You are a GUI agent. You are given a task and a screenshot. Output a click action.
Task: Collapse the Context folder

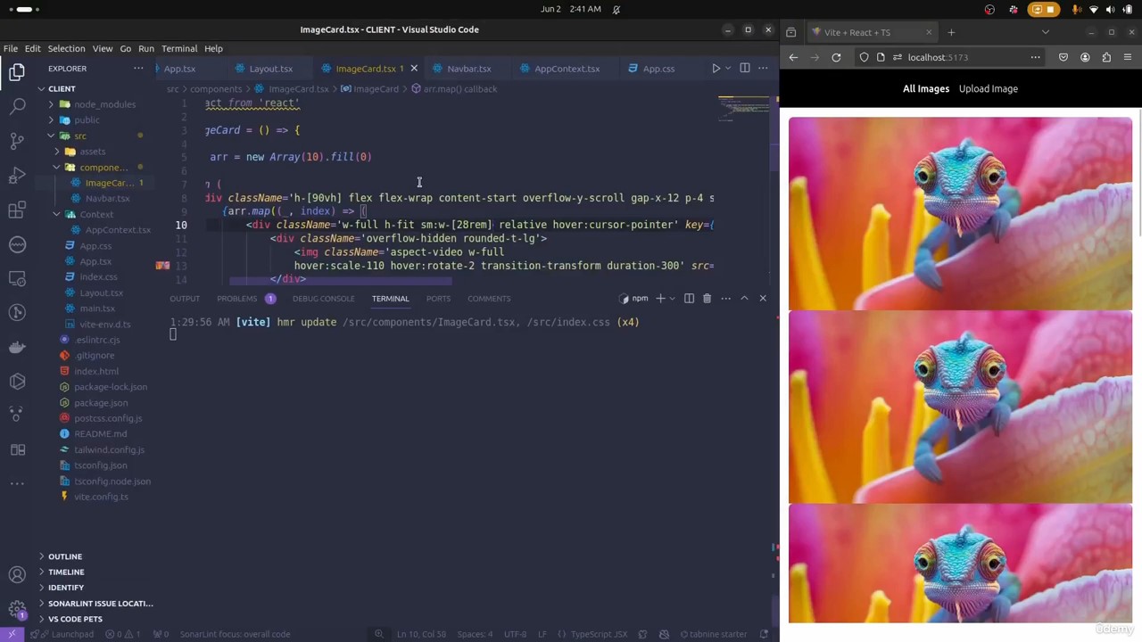point(57,214)
